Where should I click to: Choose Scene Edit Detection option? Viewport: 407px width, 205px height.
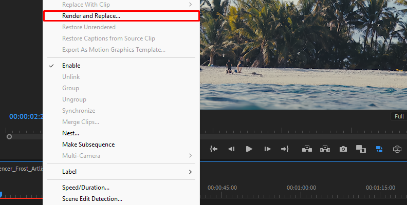pos(121,199)
